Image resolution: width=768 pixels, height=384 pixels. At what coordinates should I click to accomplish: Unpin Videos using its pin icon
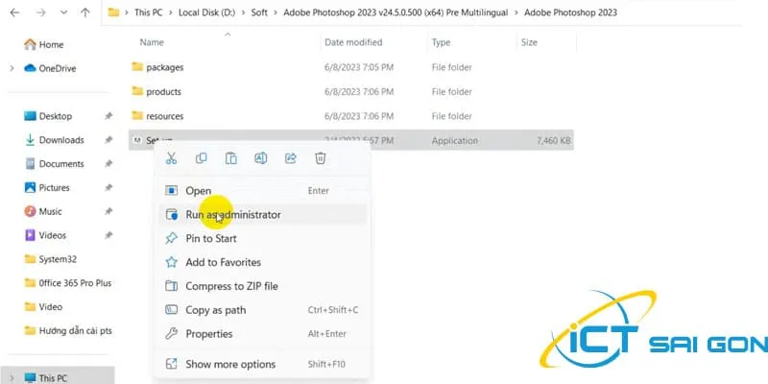[x=108, y=235]
